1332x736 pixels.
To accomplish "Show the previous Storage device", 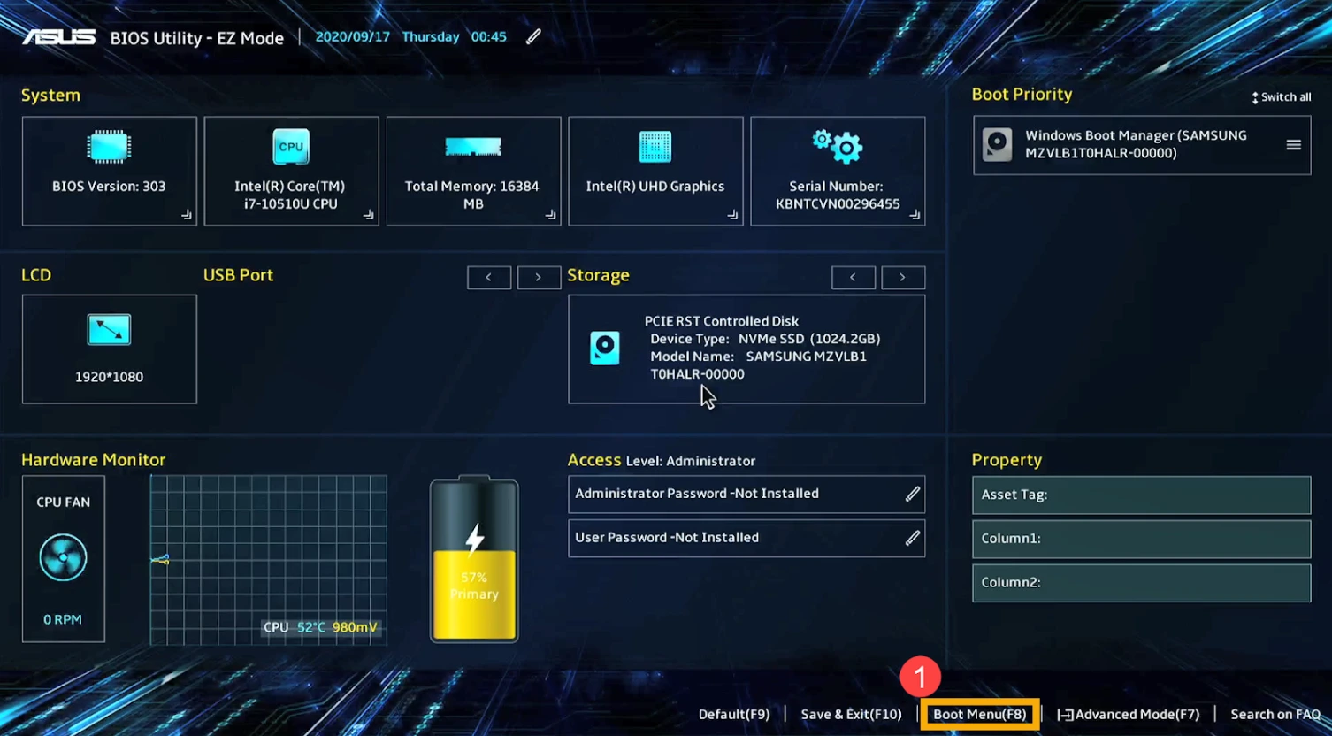I will pos(854,278).
